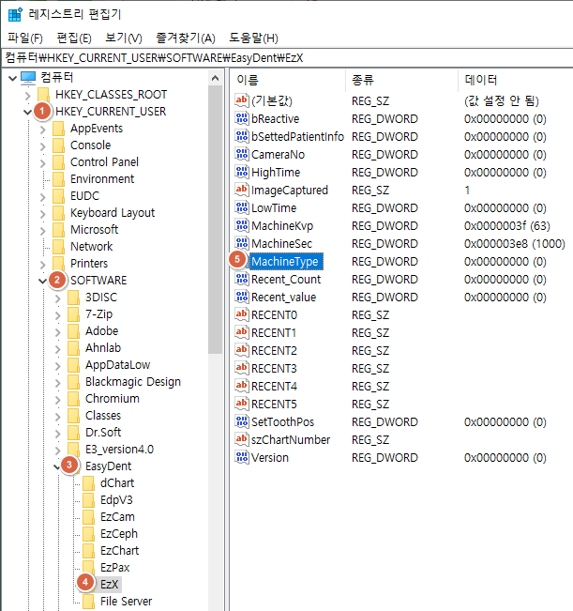
Task: Open the 파일(F) menu
Action: 25,38
